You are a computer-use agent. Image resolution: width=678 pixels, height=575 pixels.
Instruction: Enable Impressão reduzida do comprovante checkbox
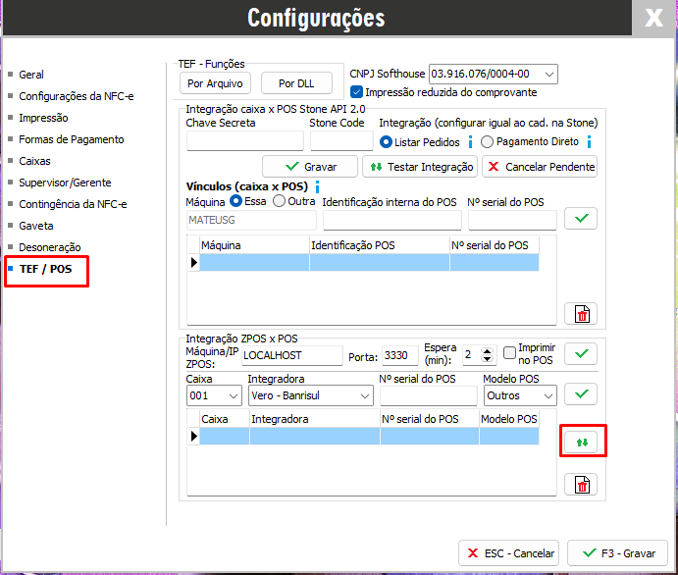click(x=357, y=92)
